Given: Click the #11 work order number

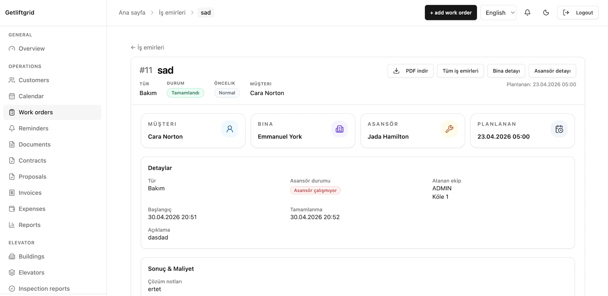Looking at the screenshot, I should pyautogui.click(x=146, y=70).
